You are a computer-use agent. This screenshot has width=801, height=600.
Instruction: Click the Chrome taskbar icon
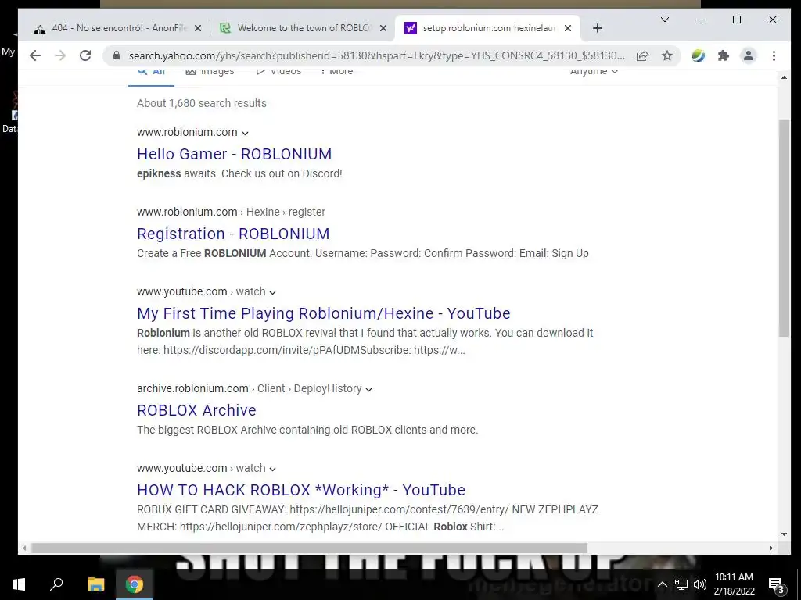click(135, 584)
